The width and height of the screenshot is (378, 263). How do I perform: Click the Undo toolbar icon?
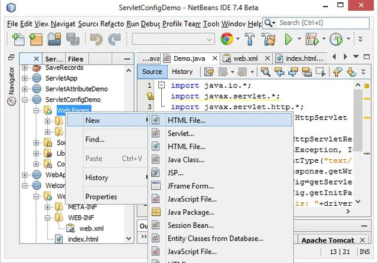tap(96, 40)
